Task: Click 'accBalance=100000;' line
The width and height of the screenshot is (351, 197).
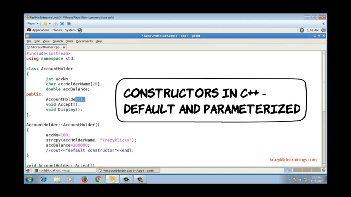Action: 68,145
